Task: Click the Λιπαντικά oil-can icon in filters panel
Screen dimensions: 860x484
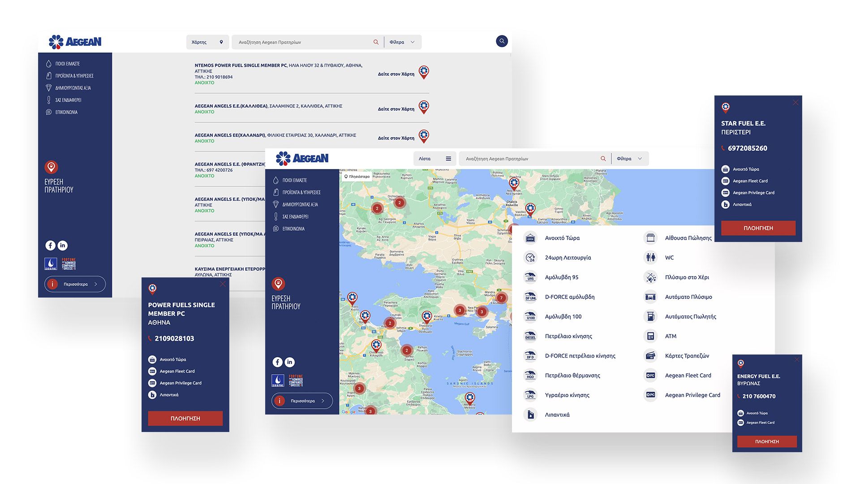Action: pos(530,415)
